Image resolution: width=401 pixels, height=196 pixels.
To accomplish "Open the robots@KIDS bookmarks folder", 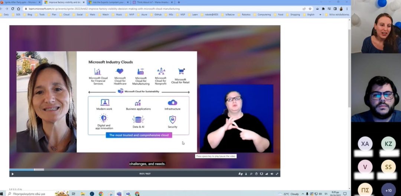I will [x=209, y=14].
